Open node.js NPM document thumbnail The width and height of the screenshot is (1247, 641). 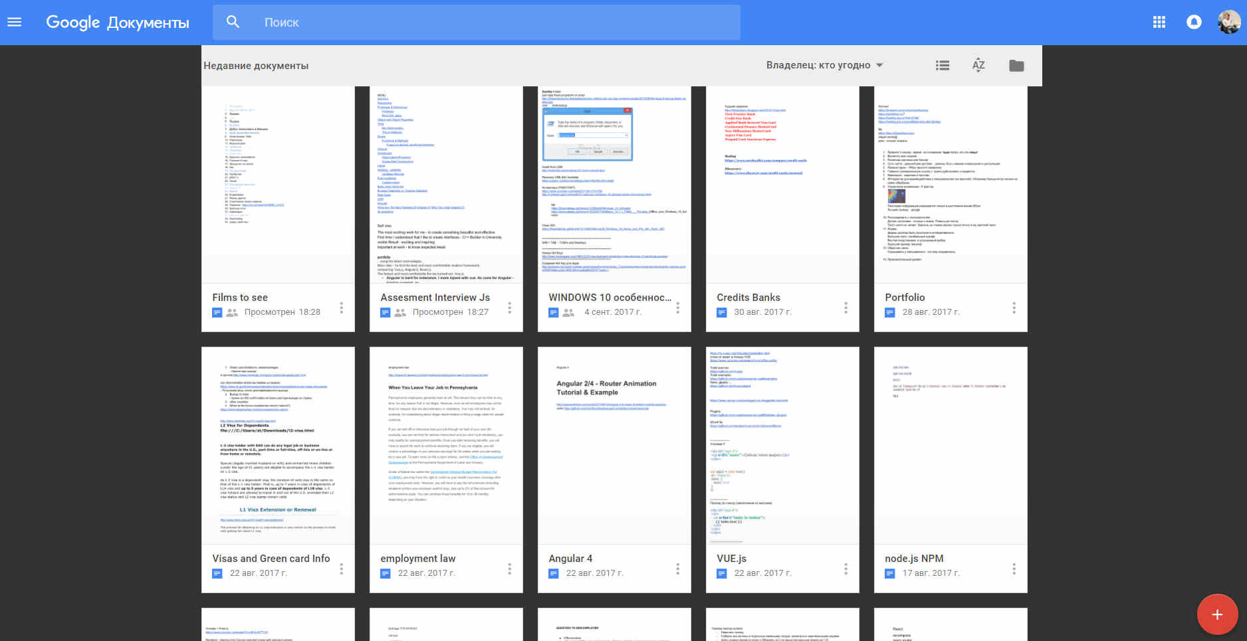click(x=951, y=445)
